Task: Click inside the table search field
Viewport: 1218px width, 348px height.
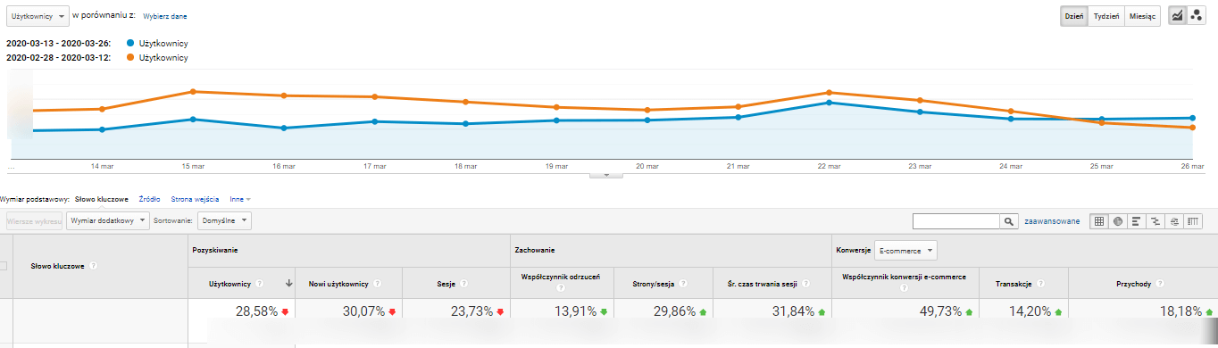Action: pos(956,221)
